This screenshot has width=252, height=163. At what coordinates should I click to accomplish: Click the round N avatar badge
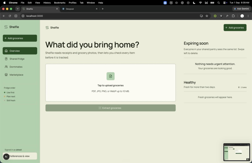pos(6,156)
